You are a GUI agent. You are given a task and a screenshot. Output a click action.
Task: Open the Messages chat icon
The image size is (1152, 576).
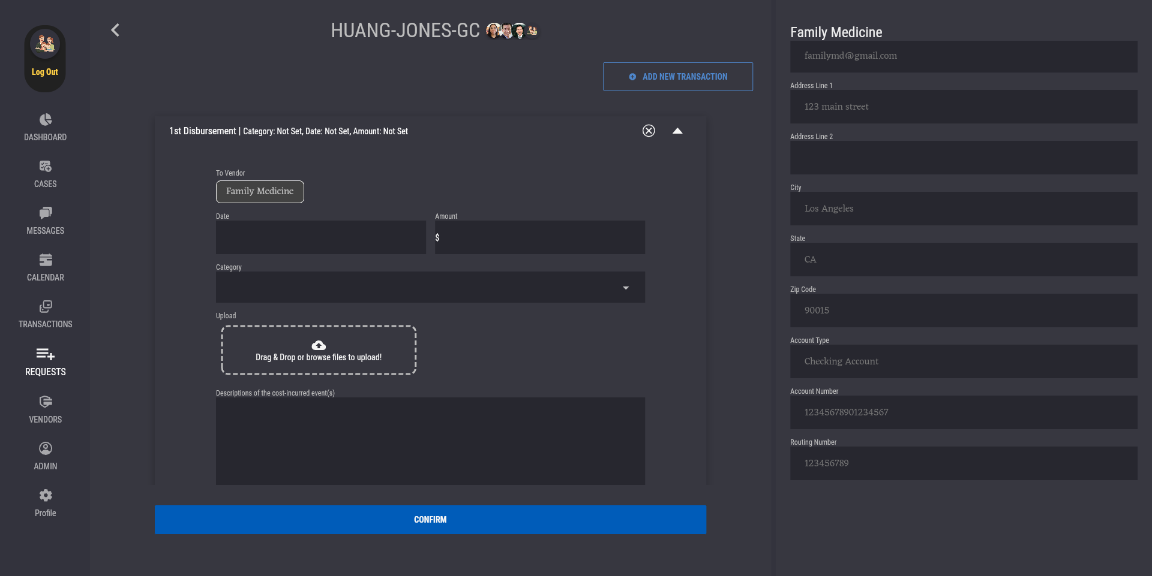[46, 213]
